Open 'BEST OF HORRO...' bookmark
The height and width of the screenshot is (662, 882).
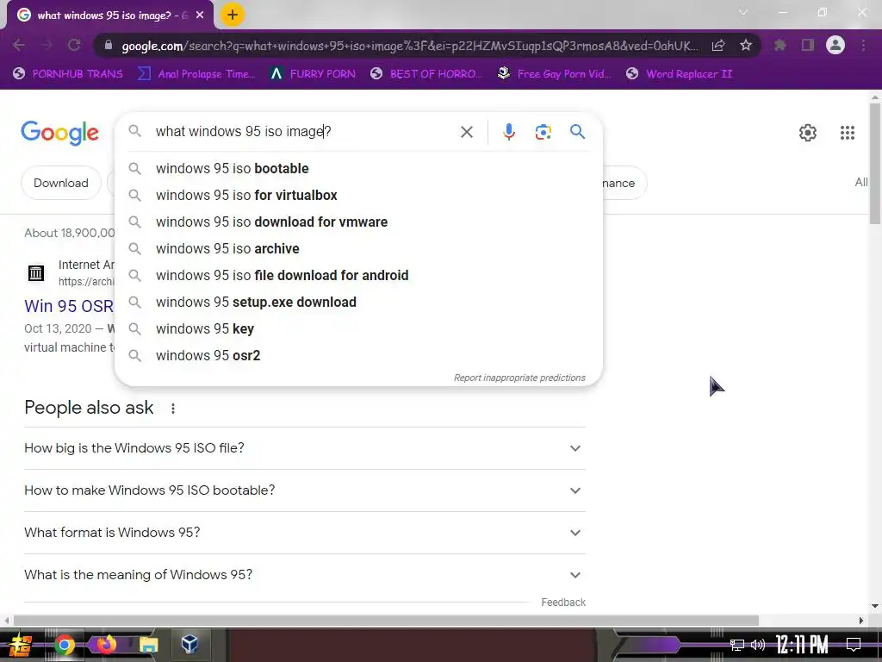coord(425,74)
